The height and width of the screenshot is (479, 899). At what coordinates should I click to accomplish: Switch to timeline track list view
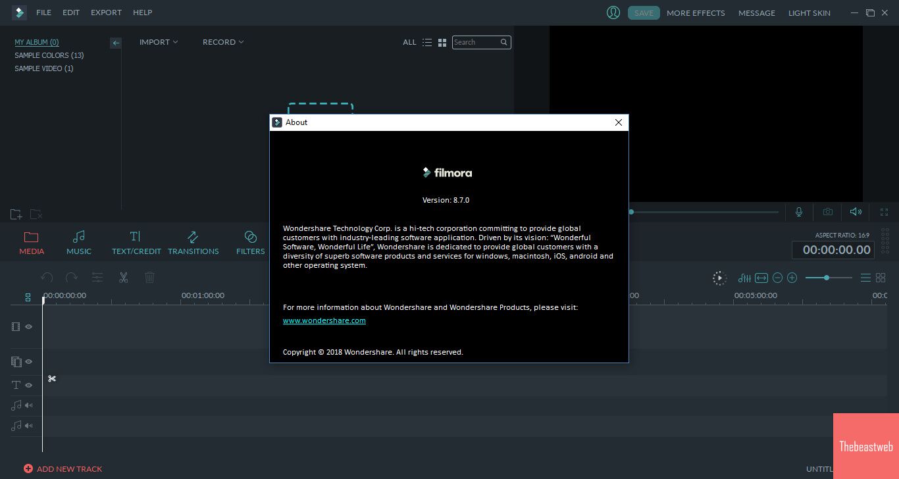tap(866, 278)
